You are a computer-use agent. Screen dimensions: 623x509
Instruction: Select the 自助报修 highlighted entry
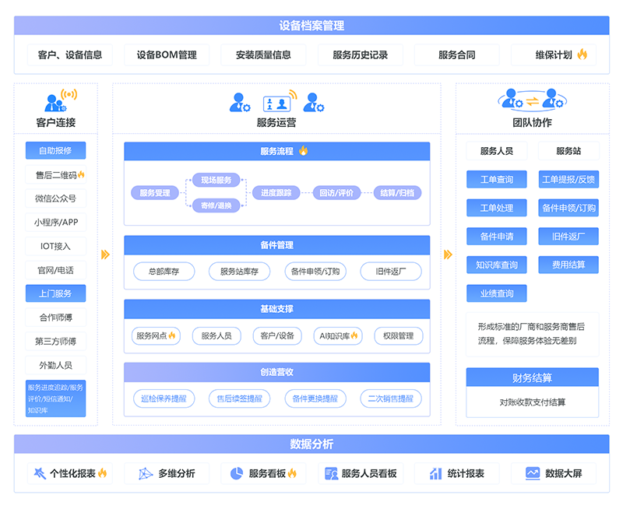[x=55, y=150]
